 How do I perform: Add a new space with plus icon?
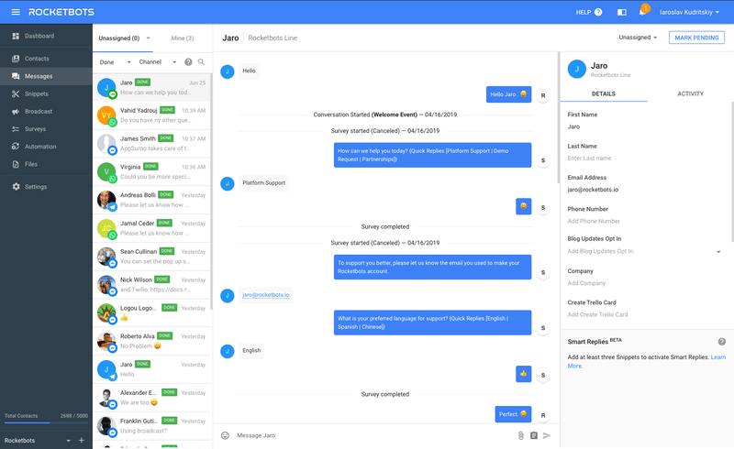(82, 440)
